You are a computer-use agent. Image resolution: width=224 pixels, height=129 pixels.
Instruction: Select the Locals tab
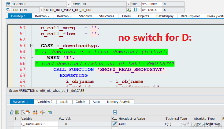pyautogui.click(x=64, y=102)
